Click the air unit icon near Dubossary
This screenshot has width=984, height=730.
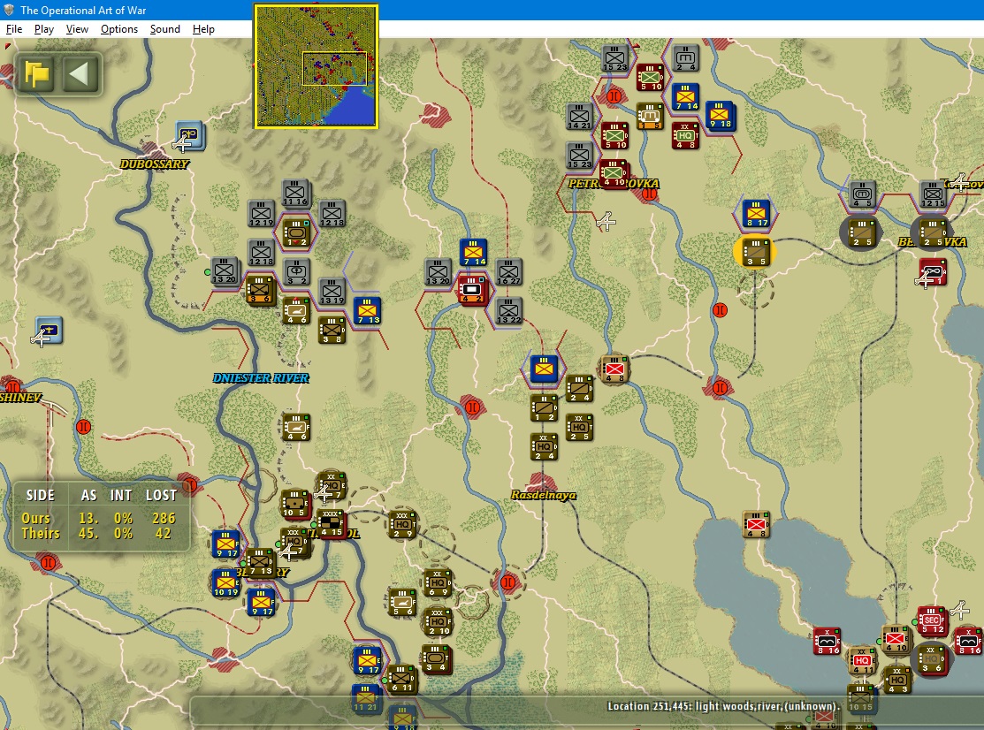188,136
